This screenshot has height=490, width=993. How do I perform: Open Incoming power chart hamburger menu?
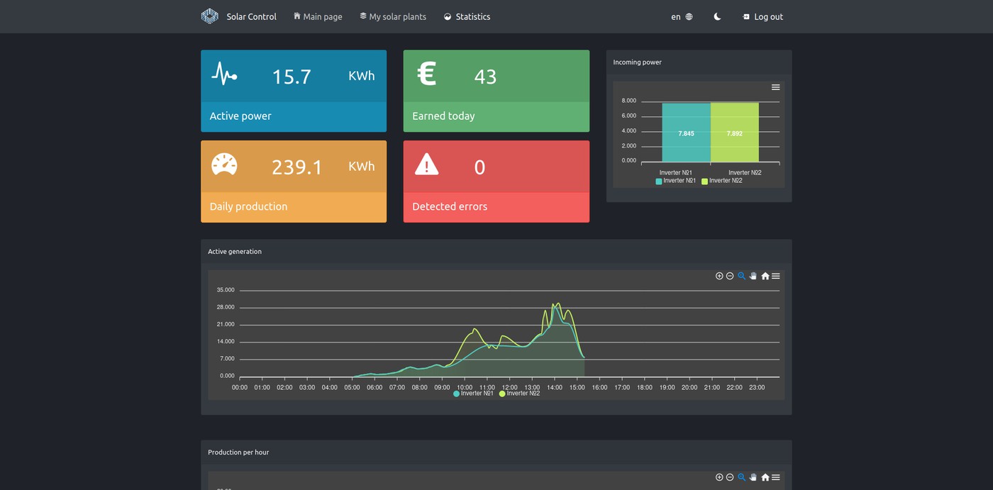[x=775, y=87]
